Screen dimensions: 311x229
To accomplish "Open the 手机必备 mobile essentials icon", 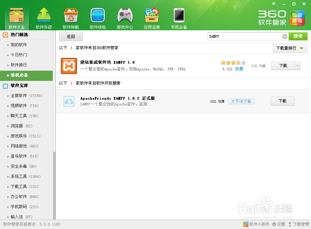I will click(x=179, y=19).
